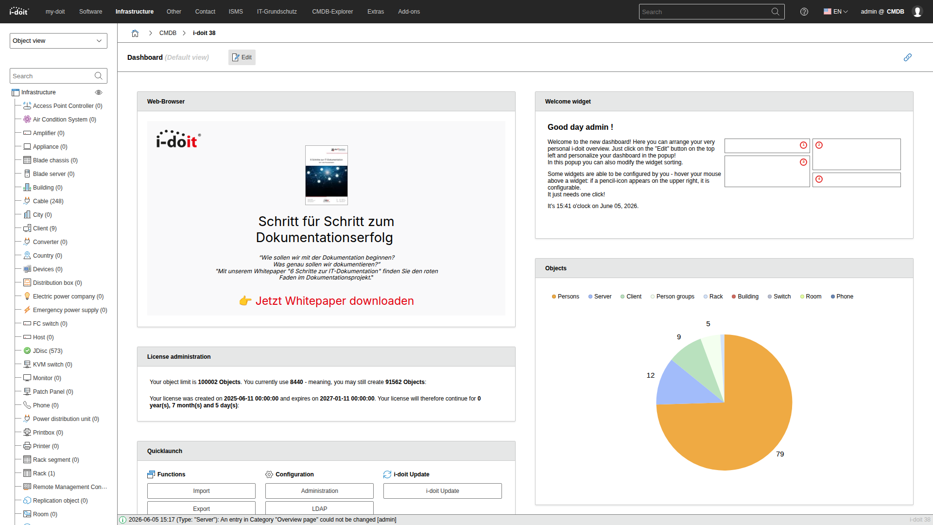Select the Electric power company bulb icon
The image size is (933, 525).
(27, 296)
